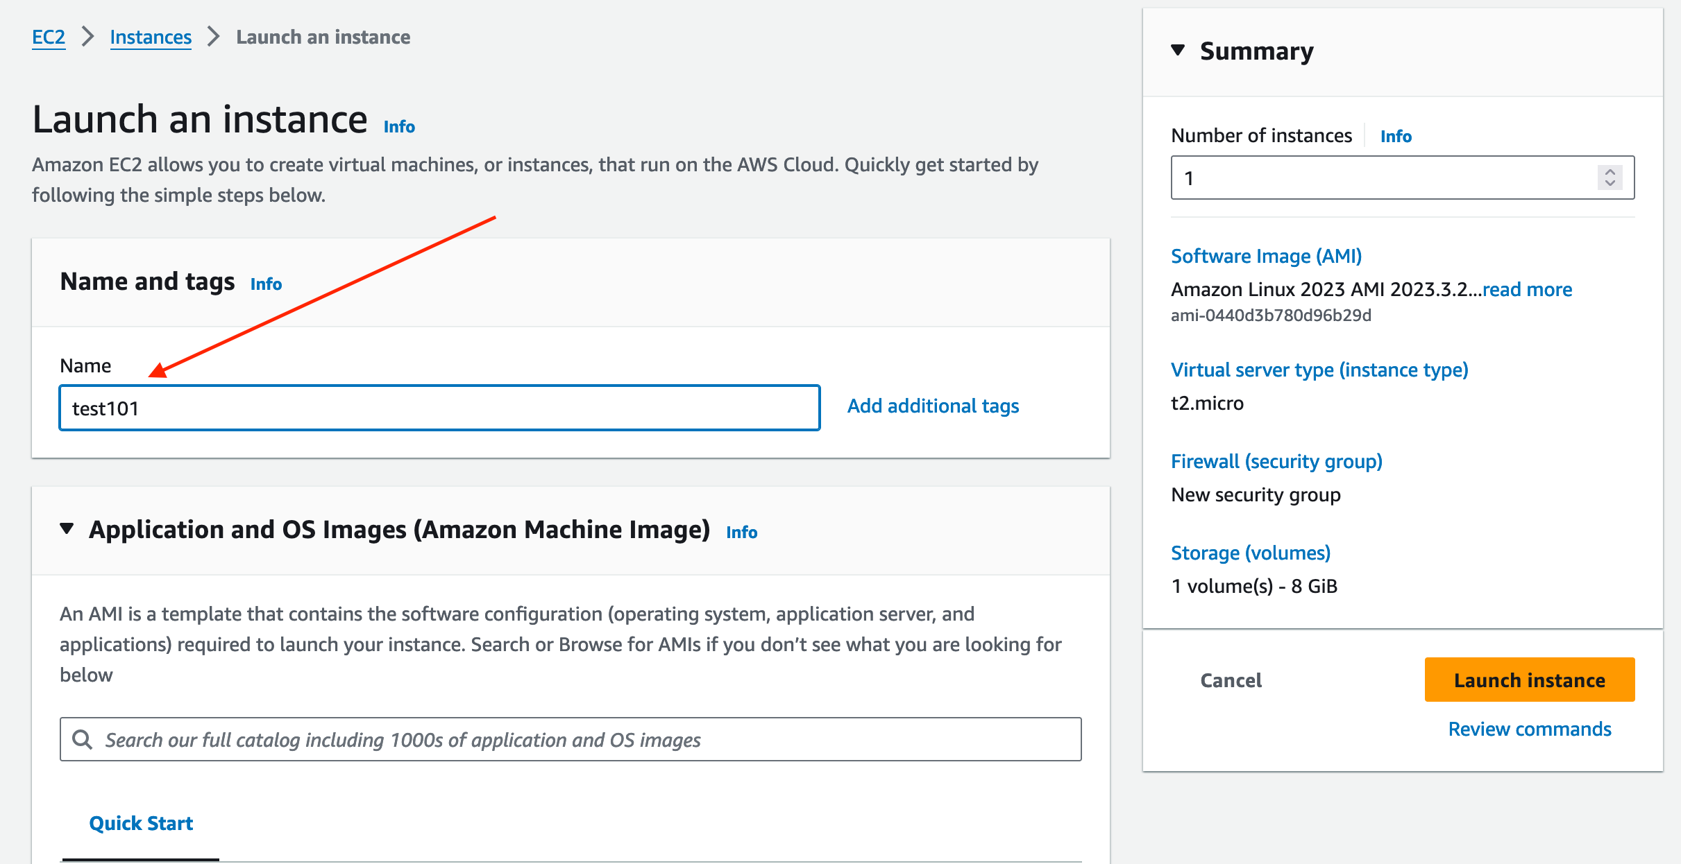Collapse the Summary panel triangle
This screenshot has height=864, width=1681.
point(1178,50)
